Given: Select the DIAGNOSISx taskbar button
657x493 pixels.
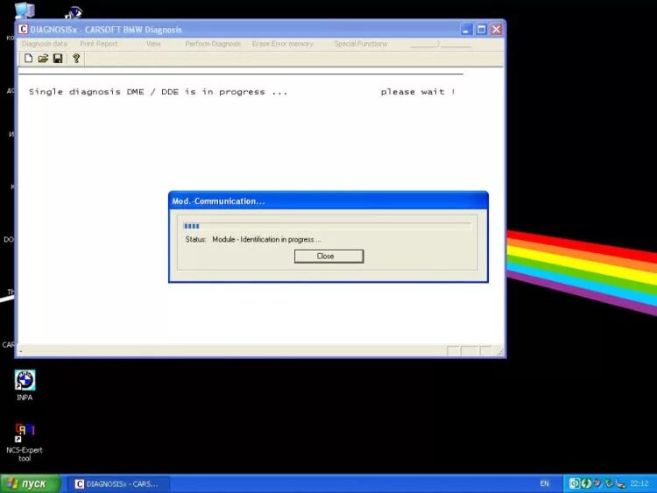Looking at the screenshot, I should click(118, 483).
